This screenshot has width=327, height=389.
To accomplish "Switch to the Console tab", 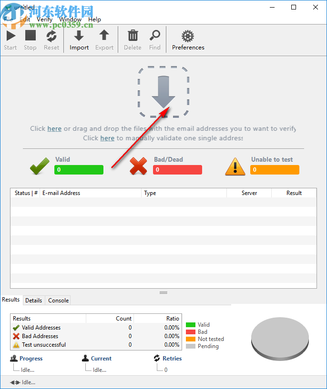I will [x=59, y=301].
